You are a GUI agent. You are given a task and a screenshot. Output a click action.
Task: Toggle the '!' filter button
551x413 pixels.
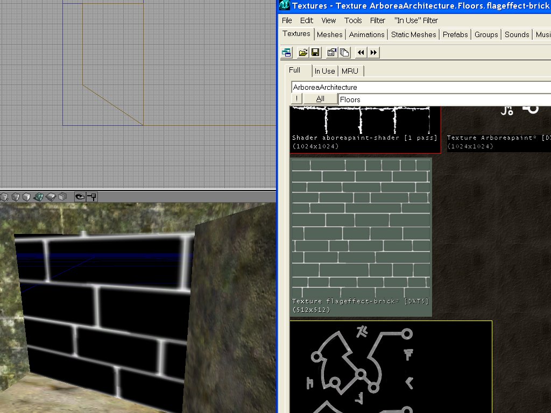tap(296, 99)
